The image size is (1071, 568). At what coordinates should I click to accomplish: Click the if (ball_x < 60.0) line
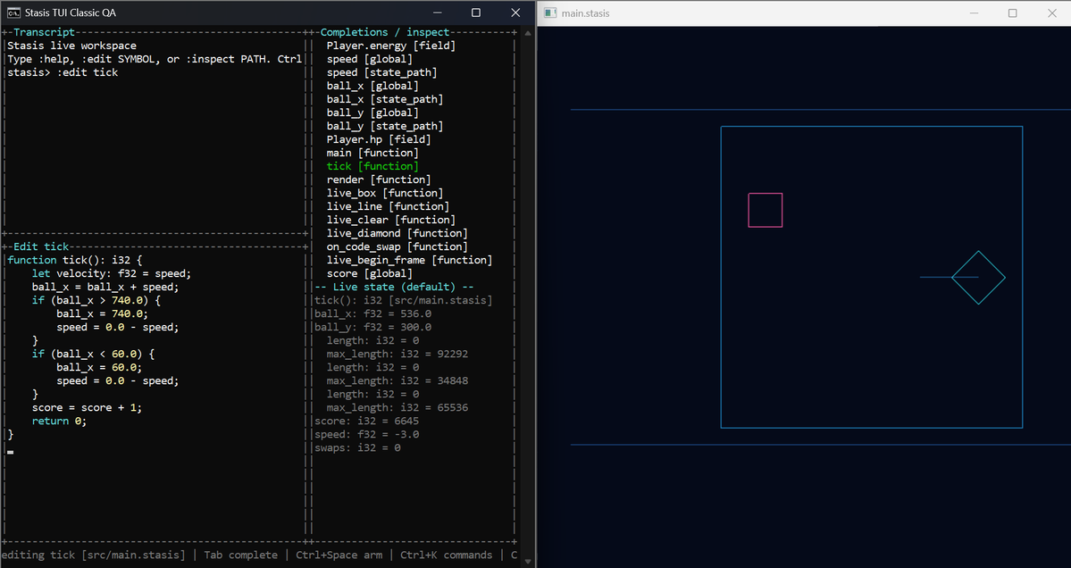[94, 354]
